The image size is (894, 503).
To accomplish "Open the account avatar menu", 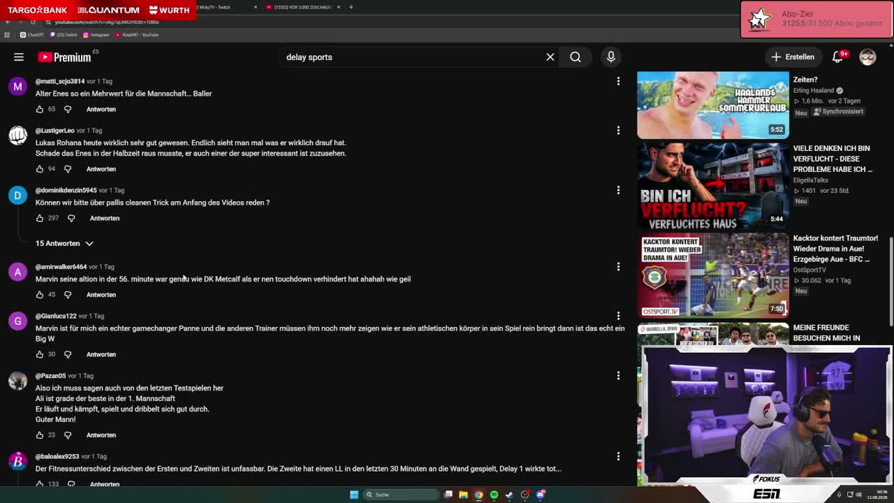I will click(x=867, y=57).
